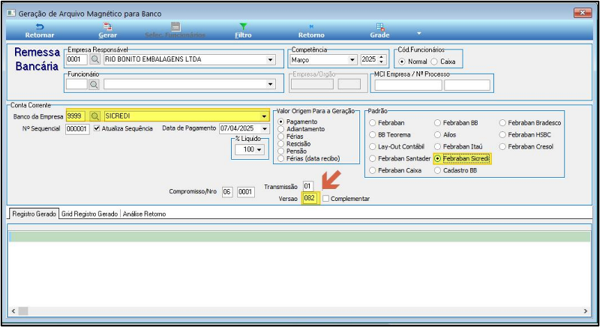Click Banco da Empresa search magnifier

[x=94, y=116]
